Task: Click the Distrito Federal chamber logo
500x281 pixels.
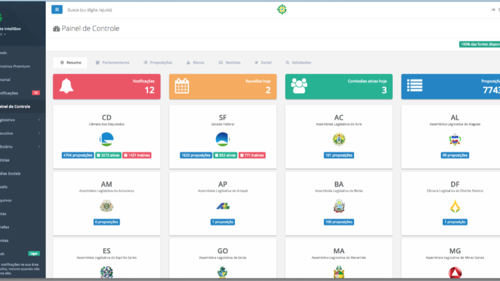Action: pos(455,207)
